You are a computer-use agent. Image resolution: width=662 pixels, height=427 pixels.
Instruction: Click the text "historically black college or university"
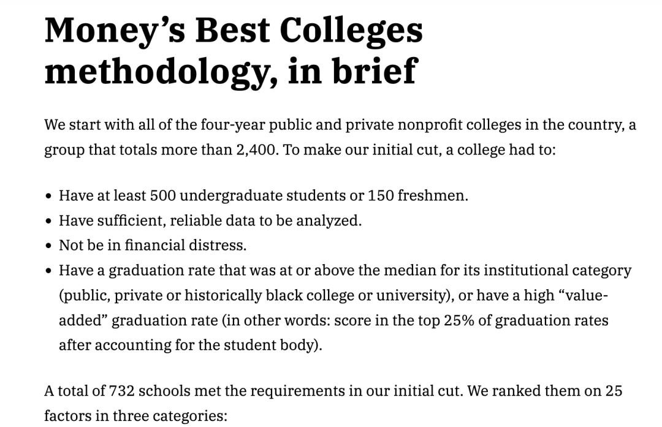pos(315,295)
